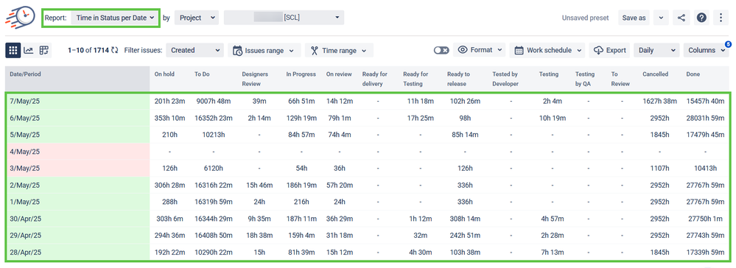Viewport: 736px width, 268px height.
Task: Open the by Project dropdown
Action: click(196, 18)
